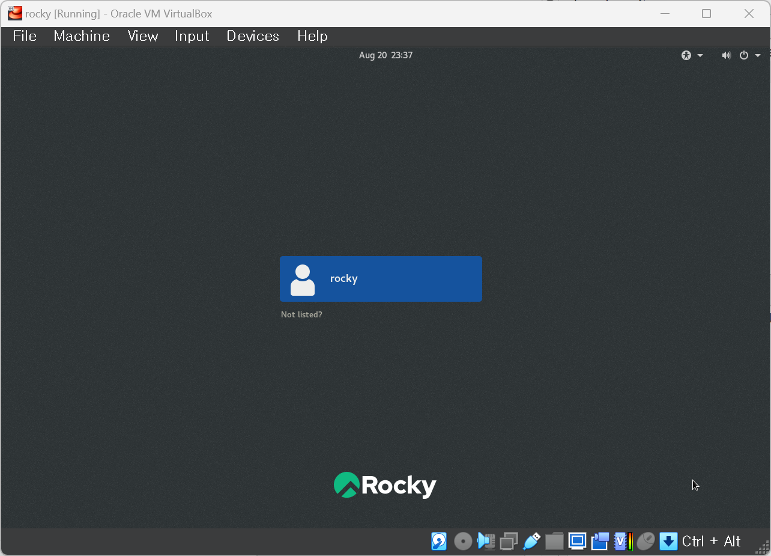
Task: Click the Rocky logo at bottom
Action: coord(385,485)
